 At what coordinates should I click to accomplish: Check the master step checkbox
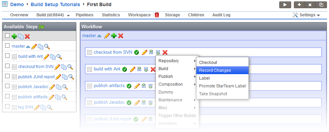tap(8, 46)
